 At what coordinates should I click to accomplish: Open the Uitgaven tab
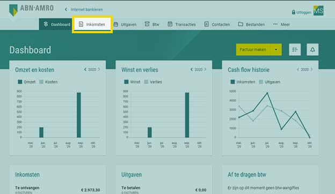tap(125, 24)
